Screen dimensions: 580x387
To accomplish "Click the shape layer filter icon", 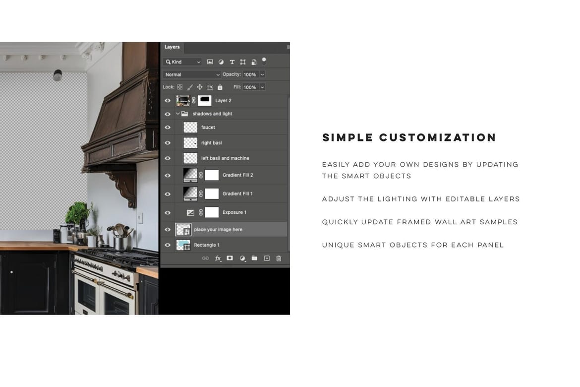I will (242, 62).
